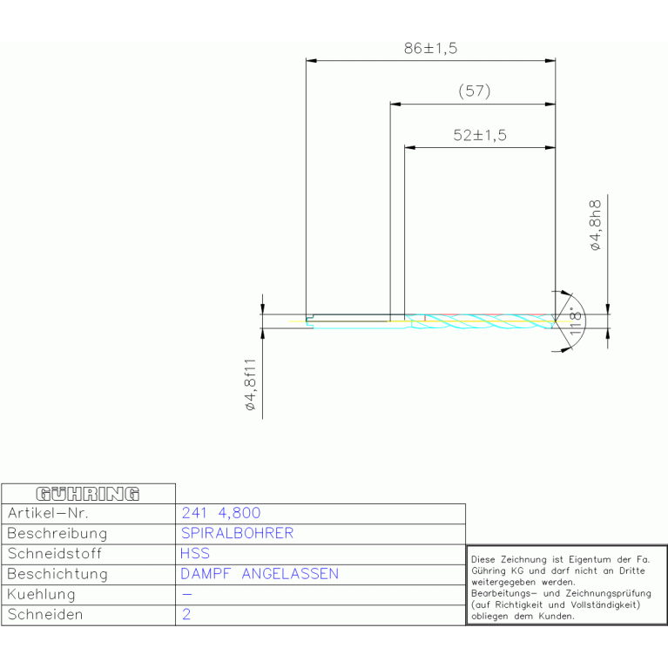Click the HSS material value
Screen dimensions: 668x668
(x=195, y=553)
